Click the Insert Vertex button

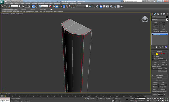(x=159, y=80)
